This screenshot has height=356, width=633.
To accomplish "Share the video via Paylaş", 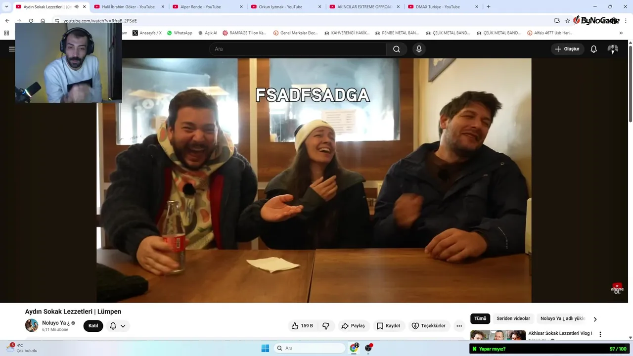I will click(353, 326).
